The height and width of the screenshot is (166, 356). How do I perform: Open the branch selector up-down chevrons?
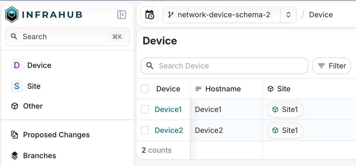point(288,15)
